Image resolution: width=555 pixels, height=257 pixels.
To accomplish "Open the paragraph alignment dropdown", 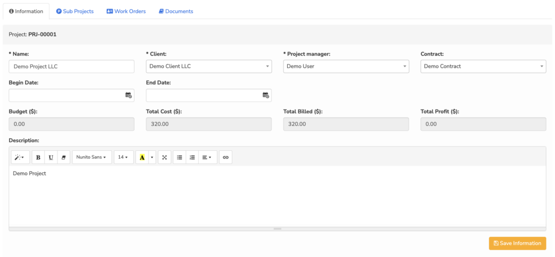I will click(208, 157).
